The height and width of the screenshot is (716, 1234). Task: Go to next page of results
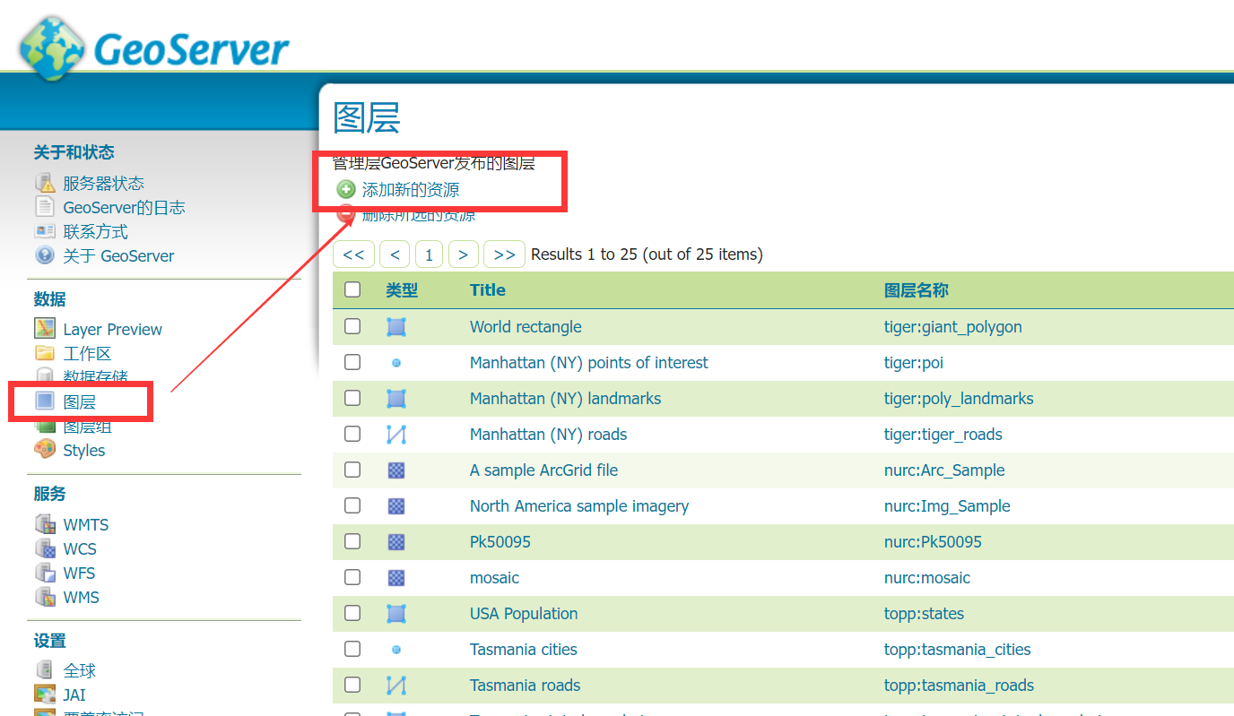pyautogui.click(x=463, y=254)
